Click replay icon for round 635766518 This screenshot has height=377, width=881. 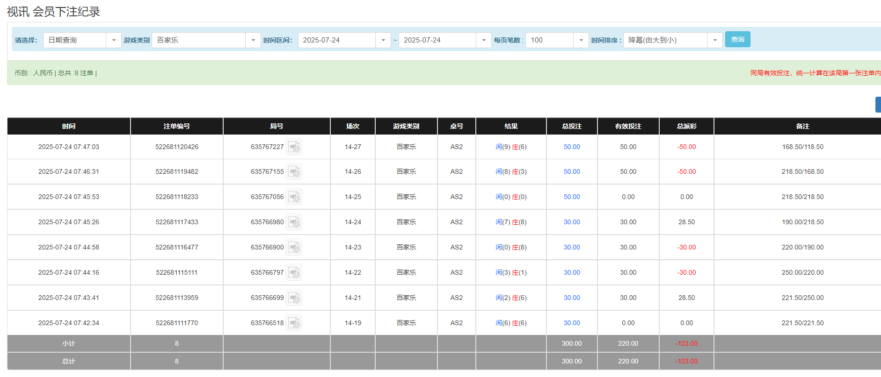point(294,323)
